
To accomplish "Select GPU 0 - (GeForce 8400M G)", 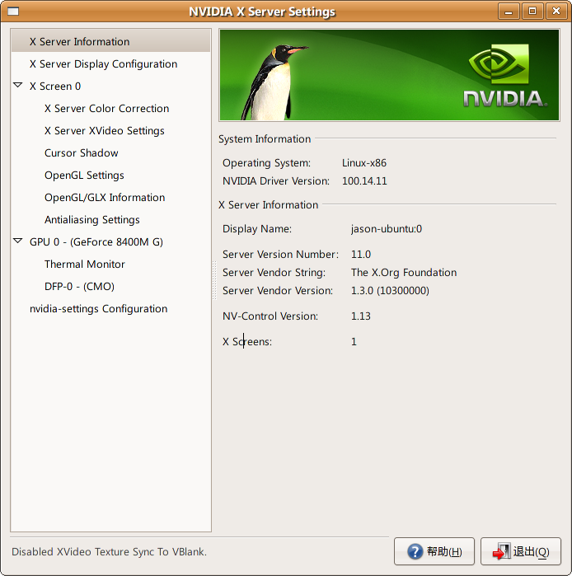I will 96,242.
